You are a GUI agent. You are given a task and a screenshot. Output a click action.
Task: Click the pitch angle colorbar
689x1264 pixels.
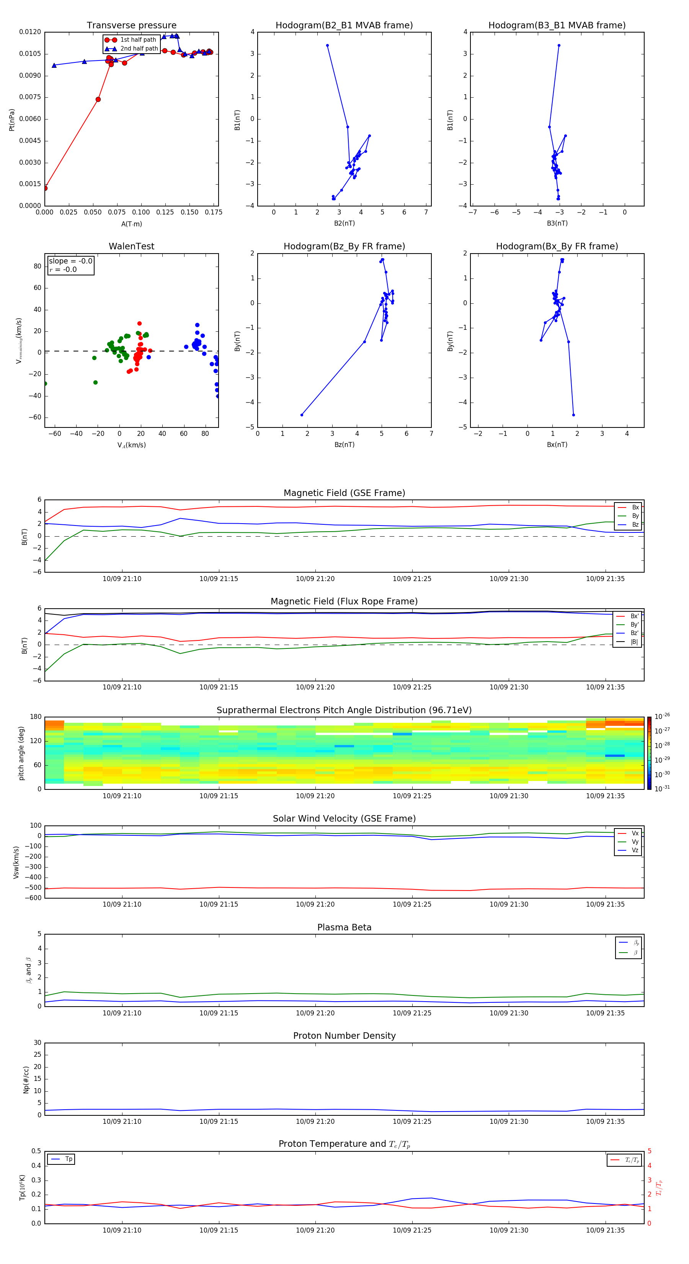649,753
